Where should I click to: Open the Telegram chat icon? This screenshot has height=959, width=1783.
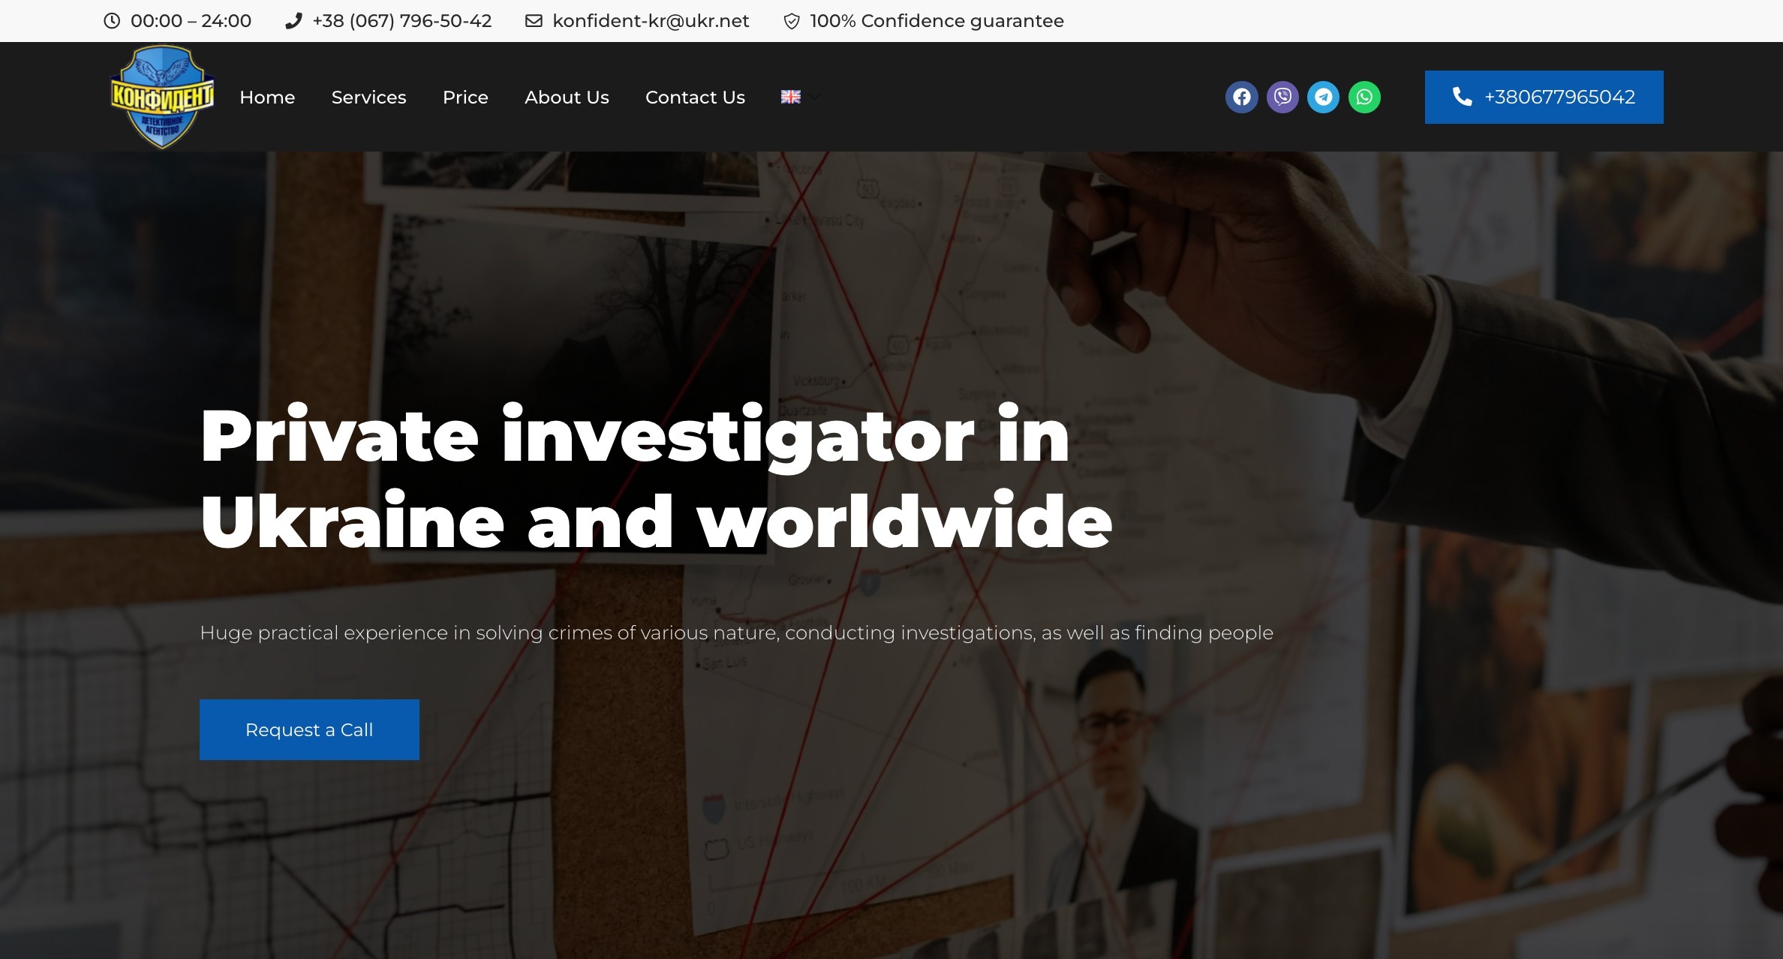coord(1323,97)
